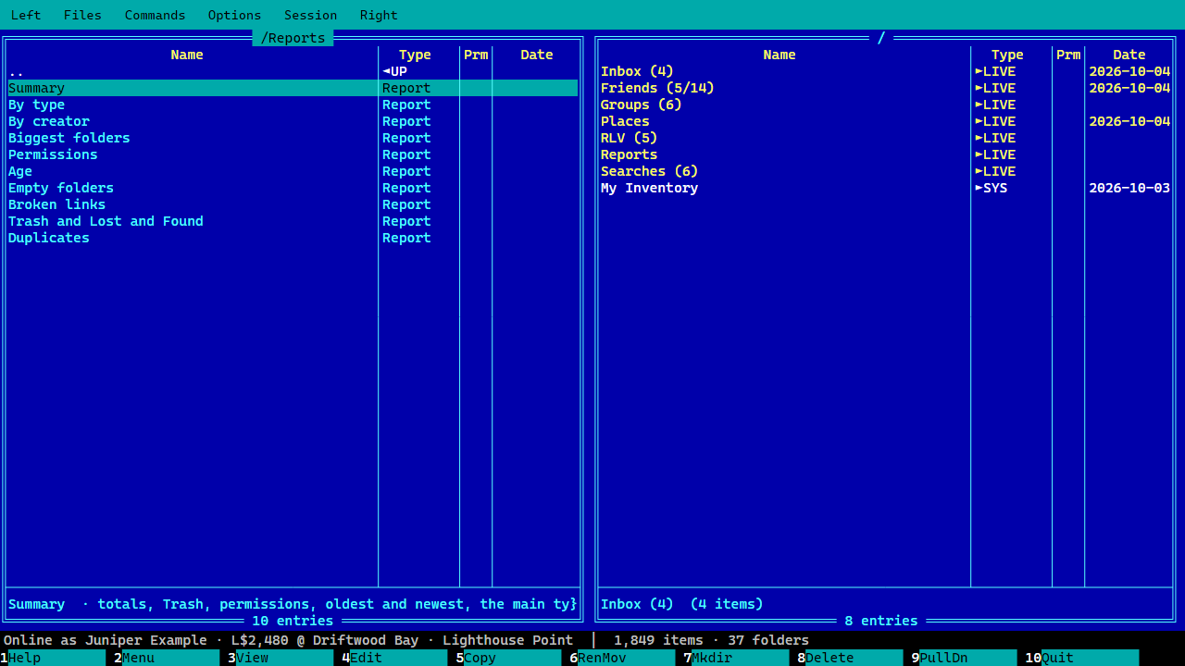Select the Age report
Viewport: 1185px width, 666px height.
(293, 171)
